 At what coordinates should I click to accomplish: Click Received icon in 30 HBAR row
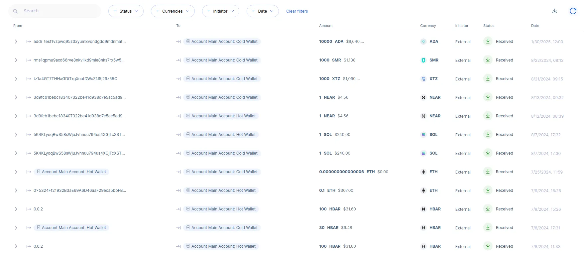(x=488, y=228)
